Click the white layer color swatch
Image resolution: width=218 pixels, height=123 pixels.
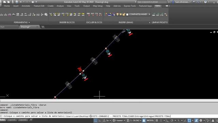tap(127, 14)
